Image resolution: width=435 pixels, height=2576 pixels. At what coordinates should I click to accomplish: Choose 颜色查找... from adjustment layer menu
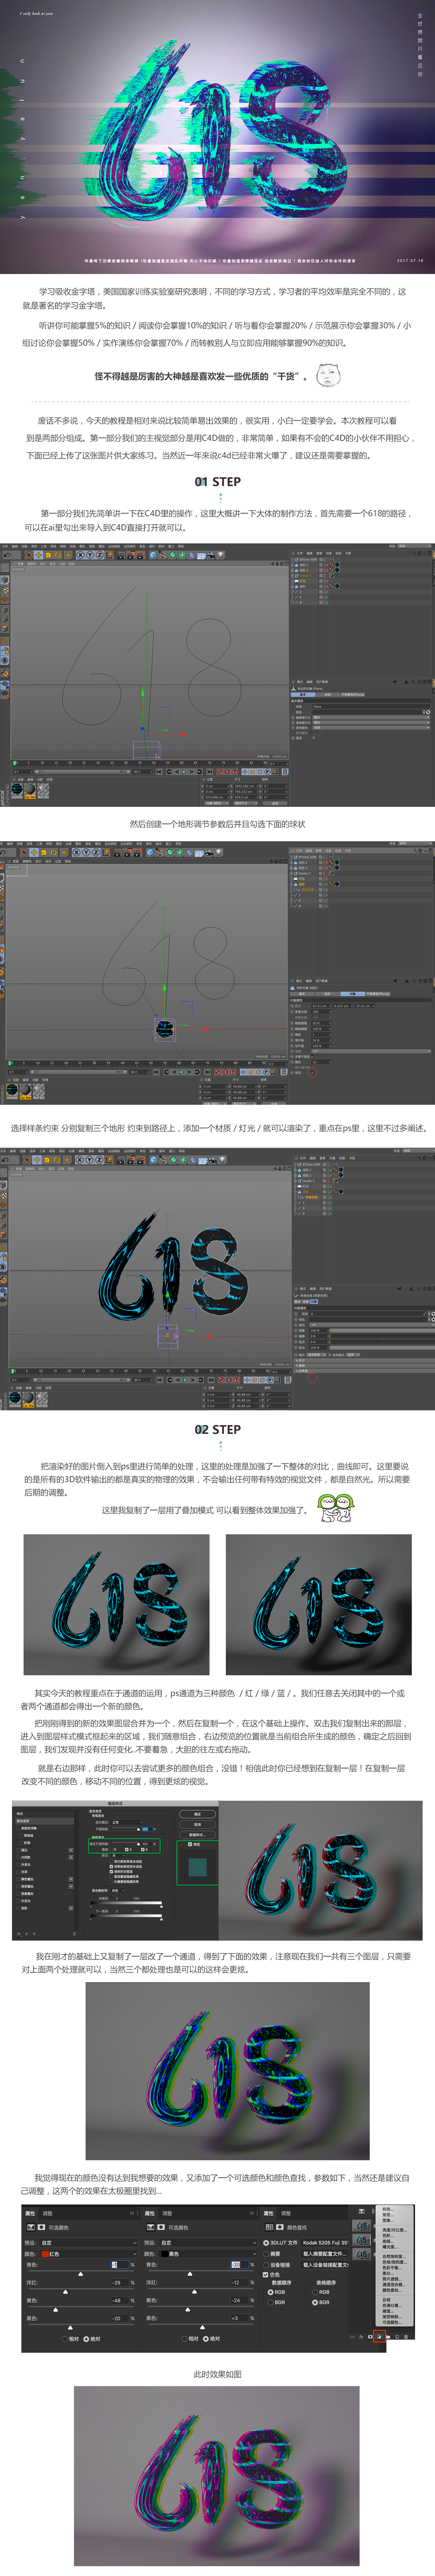click(x=392, y=2291)
